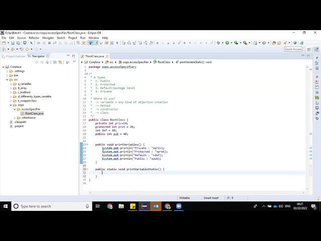Click the editor horizontal scrollbar

tap(196, 193)
